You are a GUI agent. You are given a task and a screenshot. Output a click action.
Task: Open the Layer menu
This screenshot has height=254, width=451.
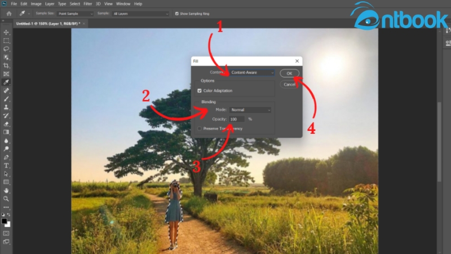49,4
